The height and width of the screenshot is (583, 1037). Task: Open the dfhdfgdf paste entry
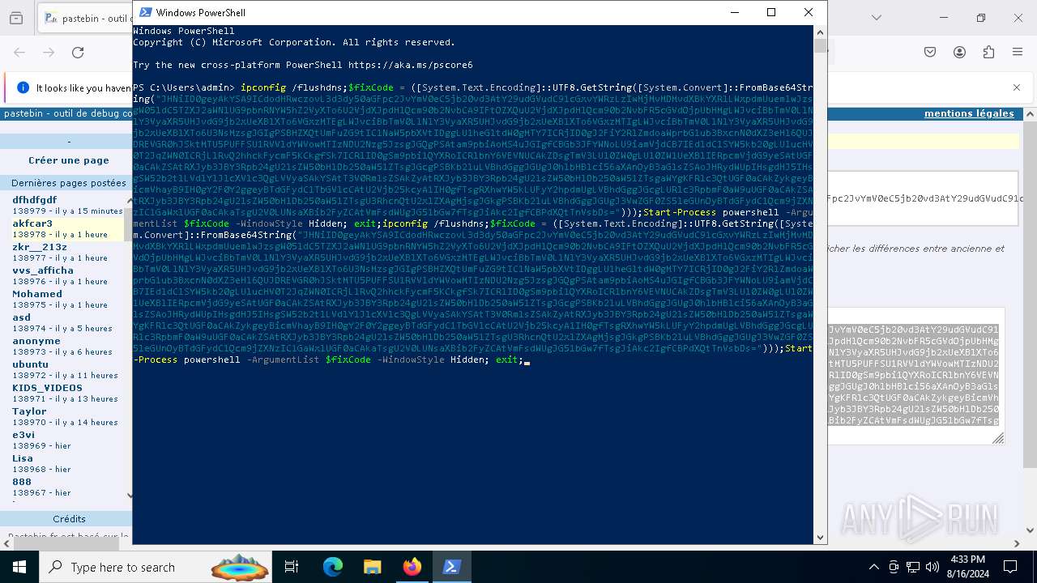35,200
